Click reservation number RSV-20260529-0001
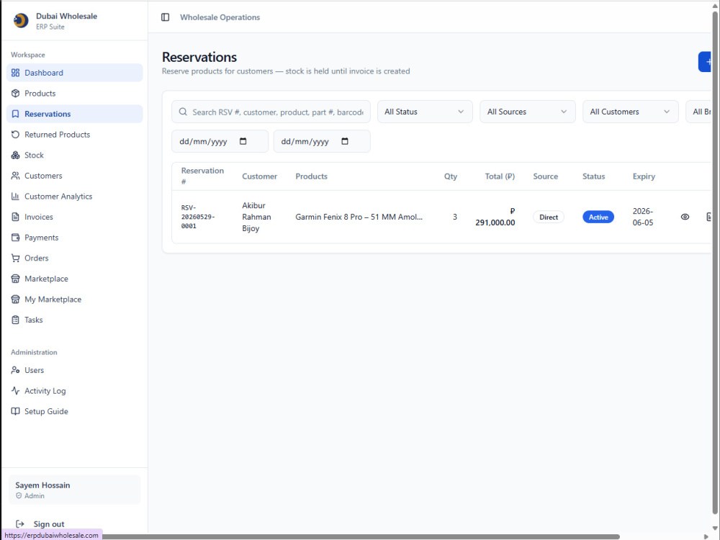Image resolution: width=720 pixels, height=540 pixels. pos(198,217)
